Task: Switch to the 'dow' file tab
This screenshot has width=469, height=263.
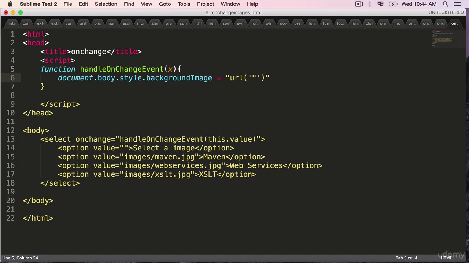Action: (284, 23)
